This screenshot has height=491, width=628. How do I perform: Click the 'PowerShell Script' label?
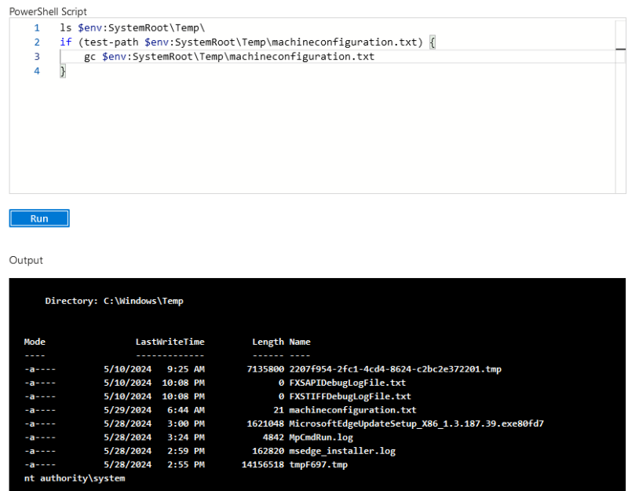48,12
